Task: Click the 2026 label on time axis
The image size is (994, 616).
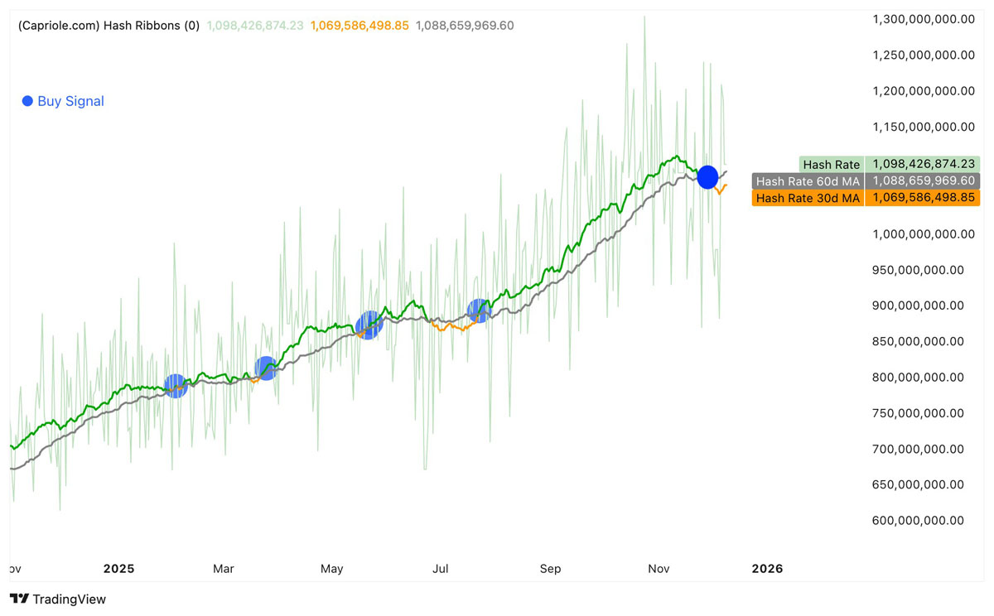Action: pos(766,569)
